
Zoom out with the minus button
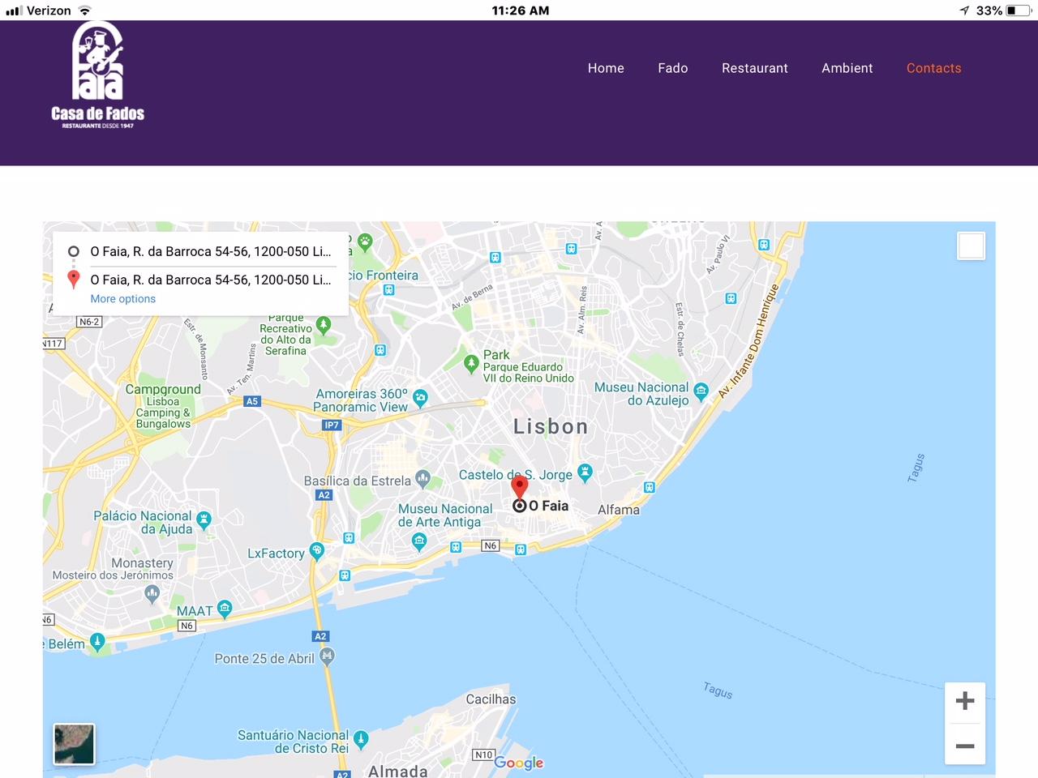(x=964, y=746)
